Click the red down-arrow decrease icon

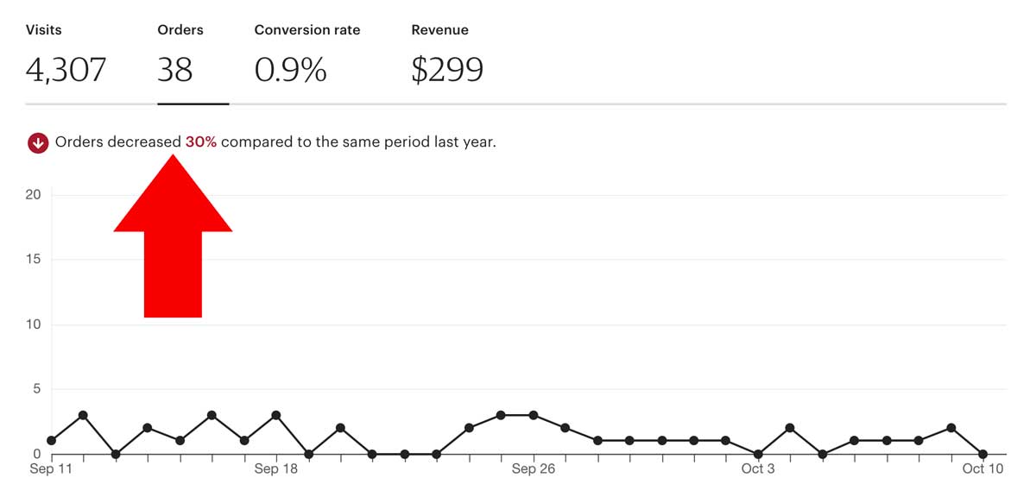pyautogui.click(x=37, y=142)
